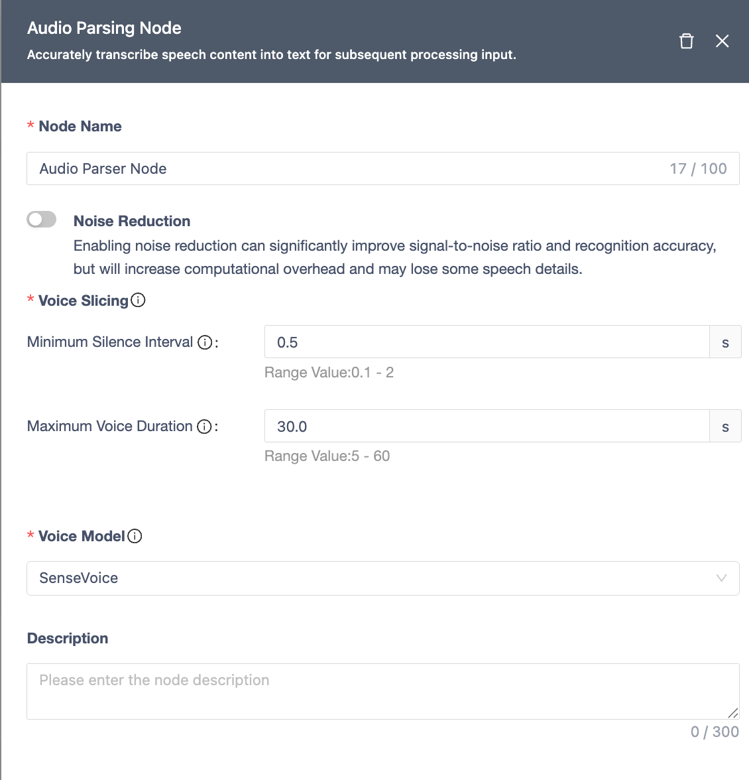
Task: Select the Maximum Voice Duration value field
Action: click(x=487, y=426)
